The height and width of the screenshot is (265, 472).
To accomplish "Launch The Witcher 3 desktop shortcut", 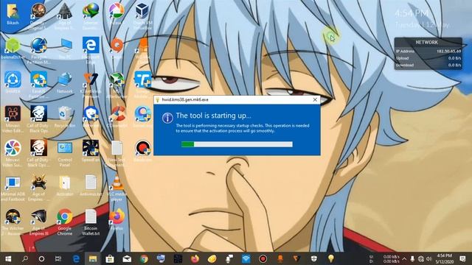I will 13,222.
